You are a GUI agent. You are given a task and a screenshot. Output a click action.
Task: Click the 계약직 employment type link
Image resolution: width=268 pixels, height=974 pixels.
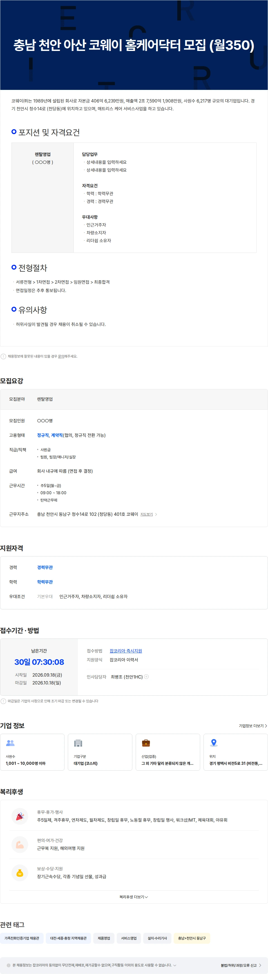pyautogui.click(x=57, y=435)
